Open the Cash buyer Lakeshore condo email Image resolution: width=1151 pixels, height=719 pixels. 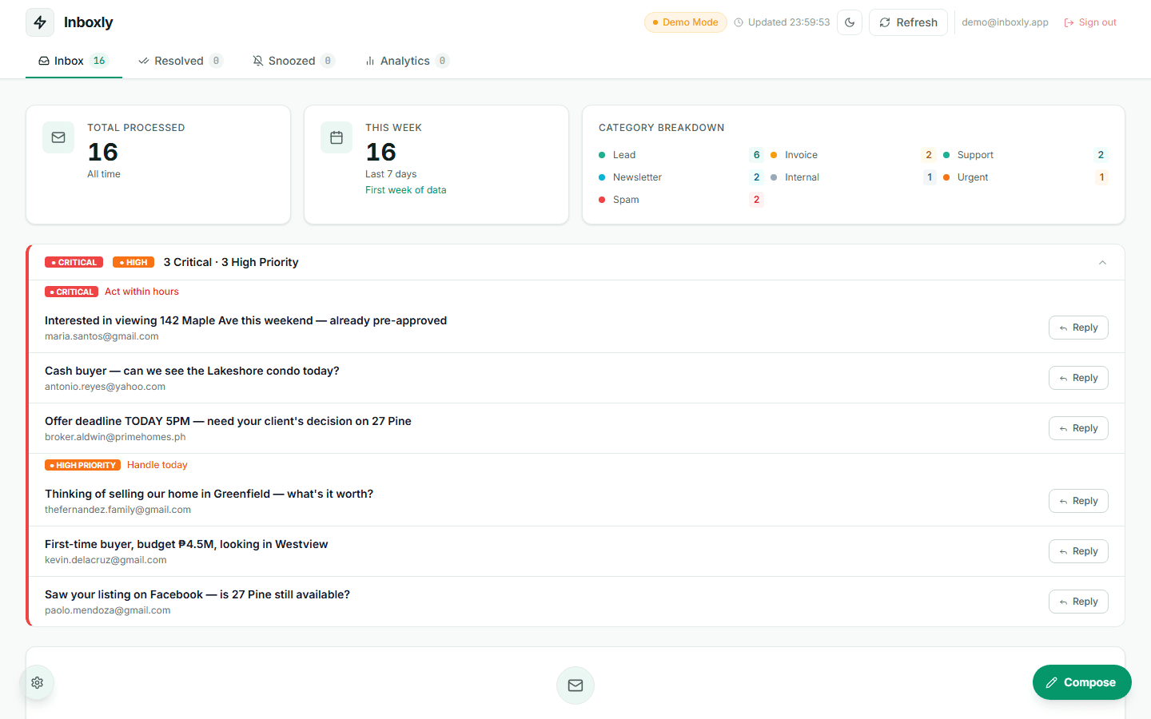coord(192,371)
